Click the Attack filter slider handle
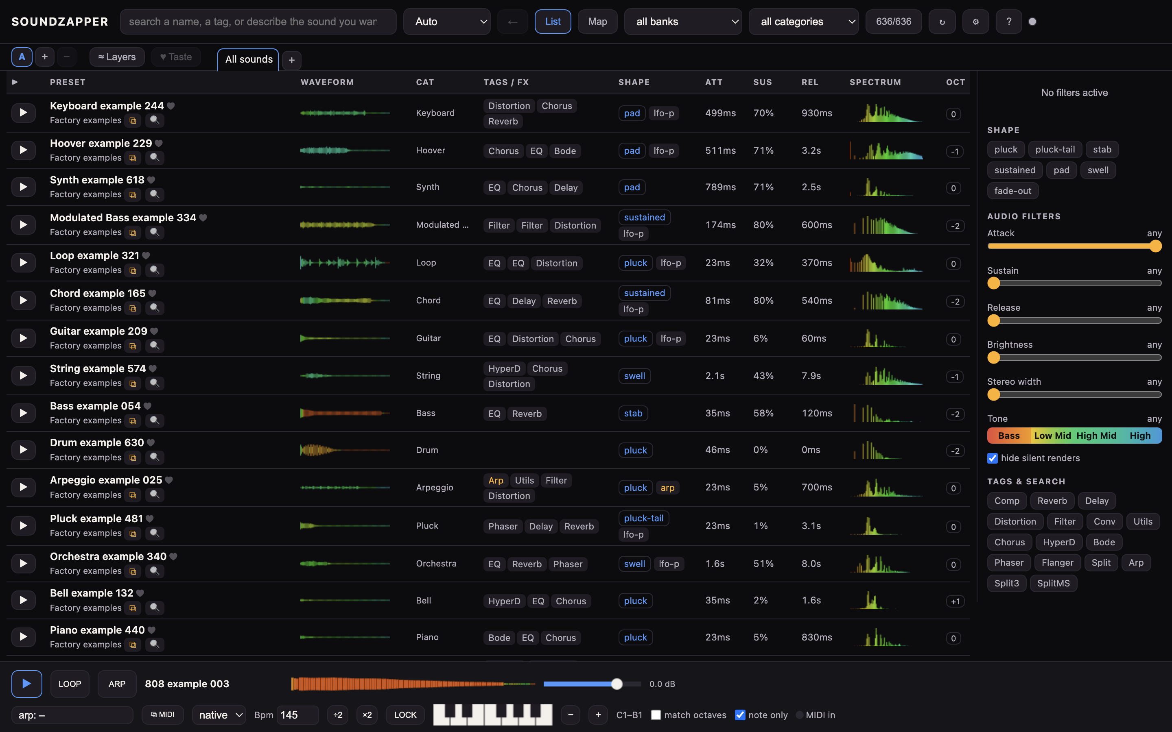 point(1156,246)
